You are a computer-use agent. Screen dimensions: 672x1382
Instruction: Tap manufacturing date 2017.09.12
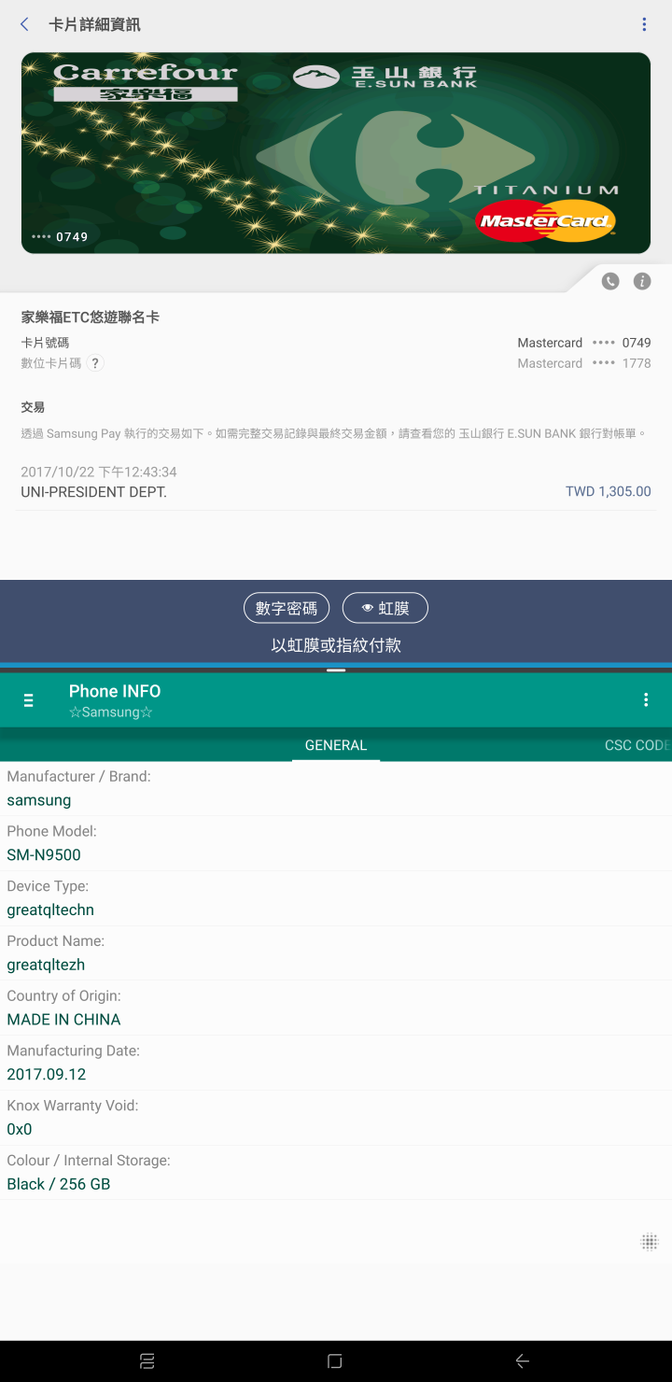point(47,1075)
